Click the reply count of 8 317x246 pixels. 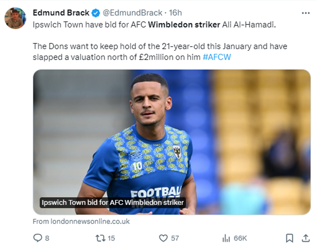click(x=47, y=238)
